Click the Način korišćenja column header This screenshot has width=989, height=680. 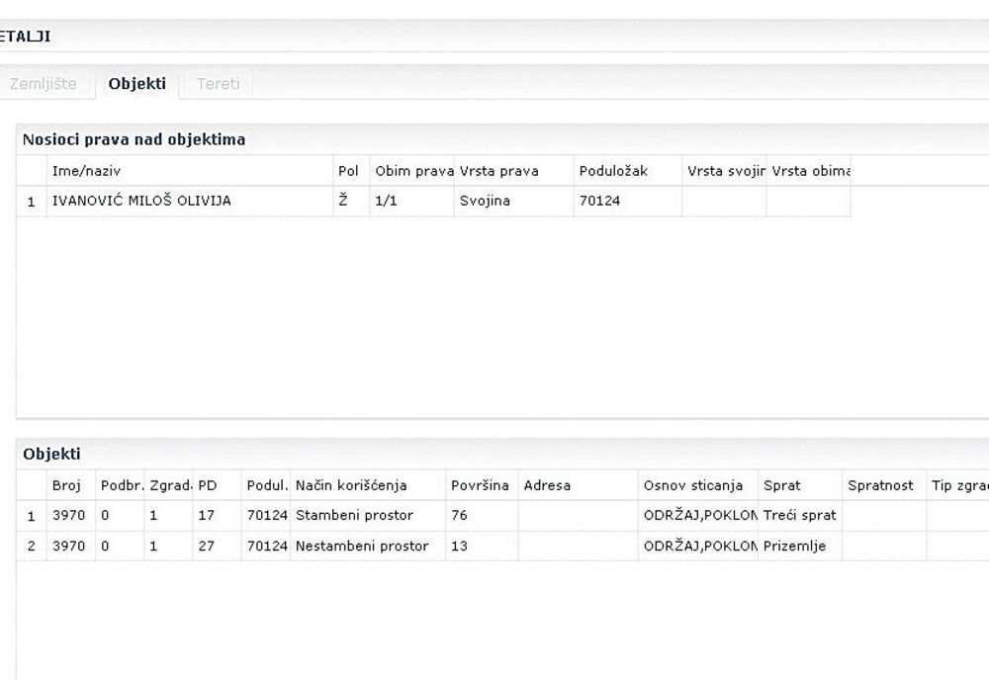(351, 485)
